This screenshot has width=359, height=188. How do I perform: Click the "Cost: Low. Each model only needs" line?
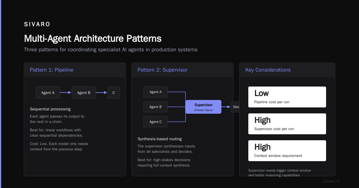[59, 144]
